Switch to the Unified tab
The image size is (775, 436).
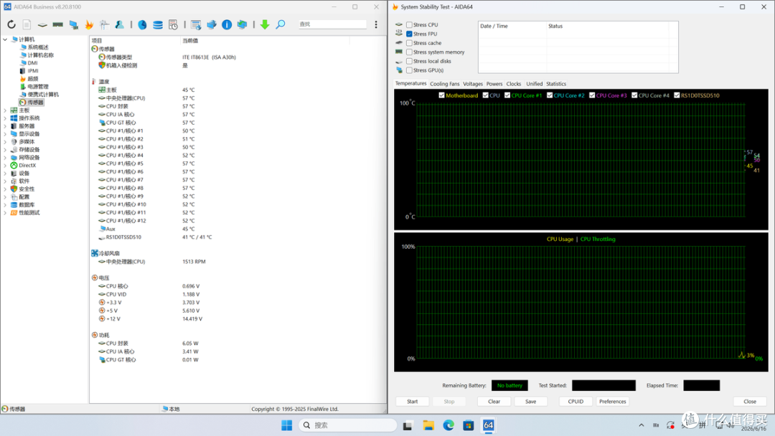point(535,84)
